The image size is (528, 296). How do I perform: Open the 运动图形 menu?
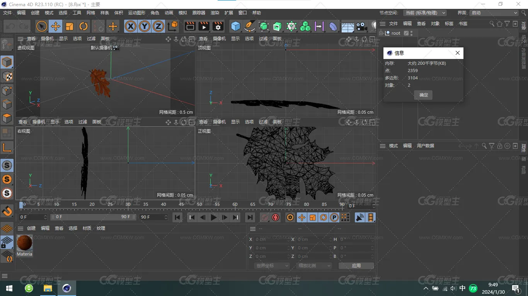tap(137, 13)
